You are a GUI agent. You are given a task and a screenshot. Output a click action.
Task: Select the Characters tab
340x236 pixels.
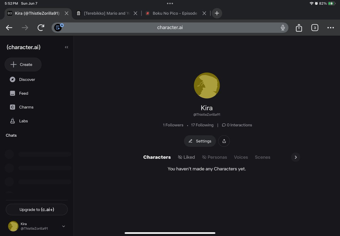(x=157, y=157)
